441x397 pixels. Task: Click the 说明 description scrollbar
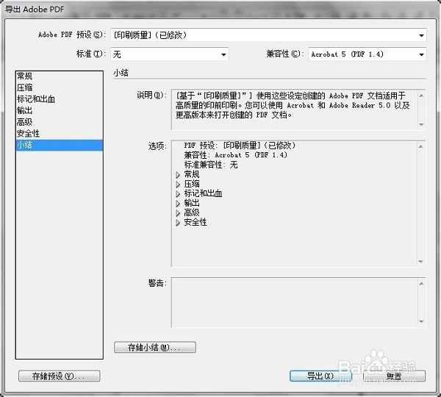click(x=420, y=110)
